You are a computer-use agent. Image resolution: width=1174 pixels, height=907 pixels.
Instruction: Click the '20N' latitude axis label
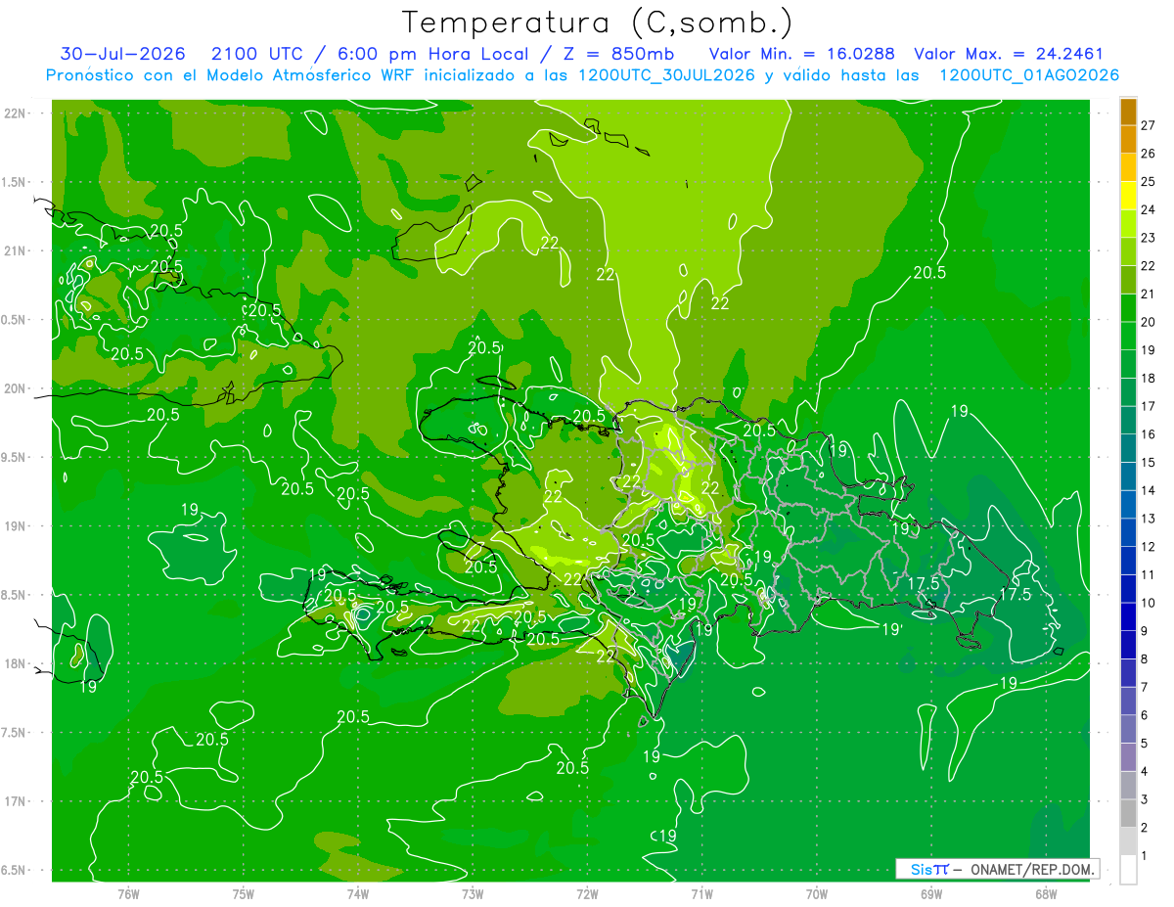[16, 388]
